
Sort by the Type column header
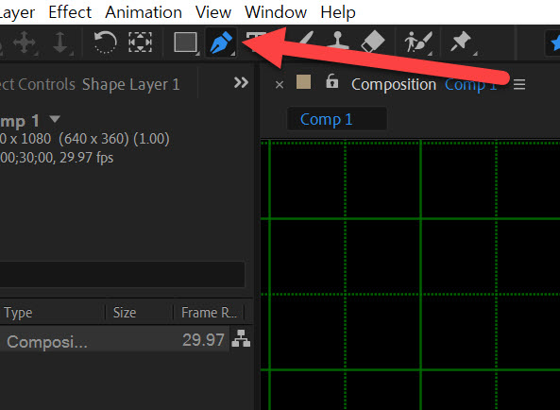(18, 313)
